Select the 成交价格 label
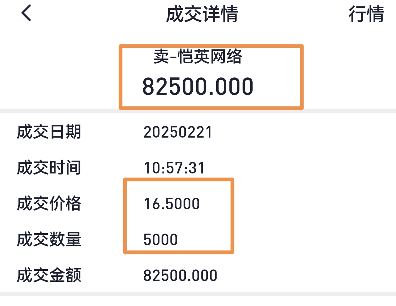396x306 pixels. point(49,203)
